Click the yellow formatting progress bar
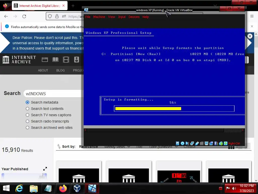Screen dimensions: 258x194 point(148,109)
